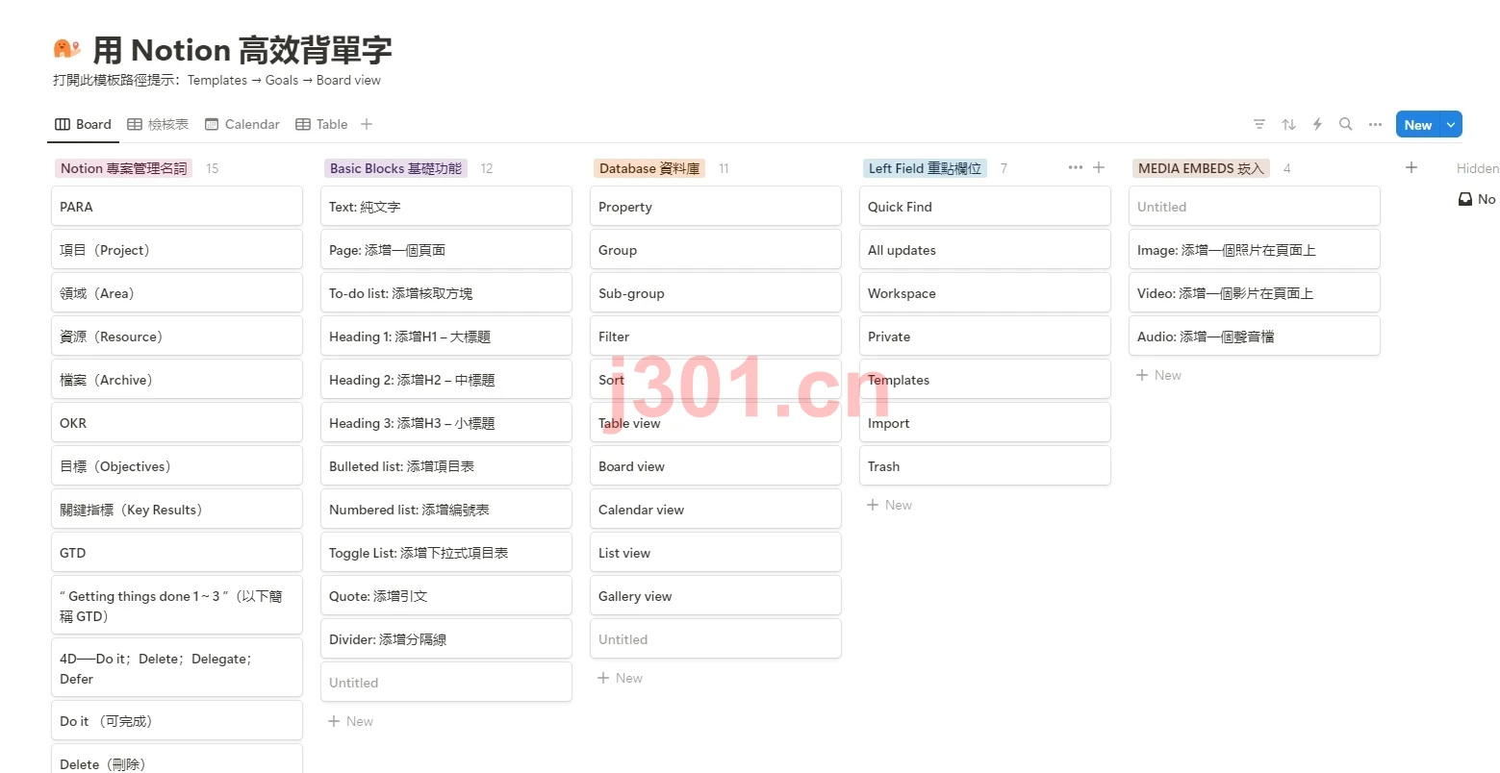Click the page title 用 Notion 高效背單字

(242, 49)
